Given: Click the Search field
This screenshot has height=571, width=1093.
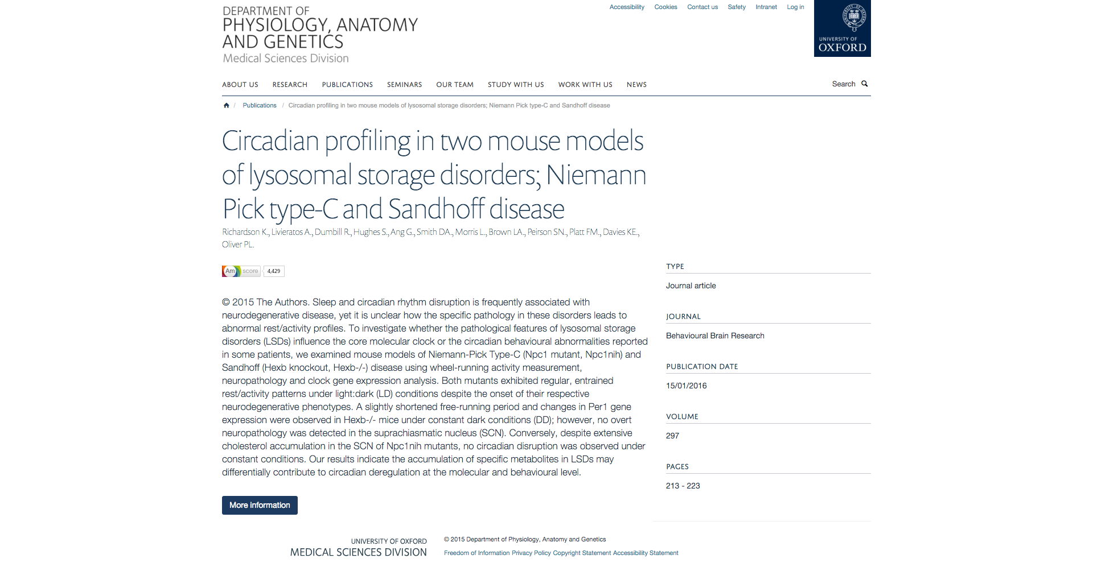Looking at the screenshot, I should tap(843, 84).
